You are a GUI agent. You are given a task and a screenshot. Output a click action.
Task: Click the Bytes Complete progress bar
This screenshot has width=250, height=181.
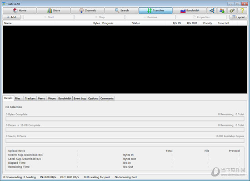coord(125,119)
